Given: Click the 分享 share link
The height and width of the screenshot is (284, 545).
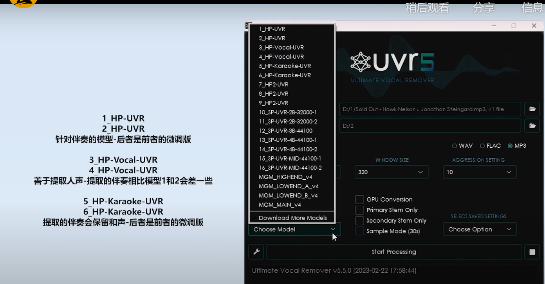Looking at the screenshot, I should (484, 7).
